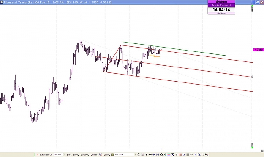Select the arrow pointer tool
This screenshot has height=157, width=264.
point(146,154)
